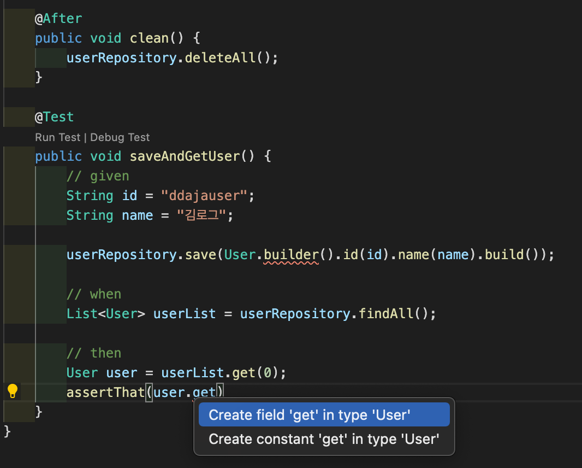Click the build() call at line end

click(512, 255)
